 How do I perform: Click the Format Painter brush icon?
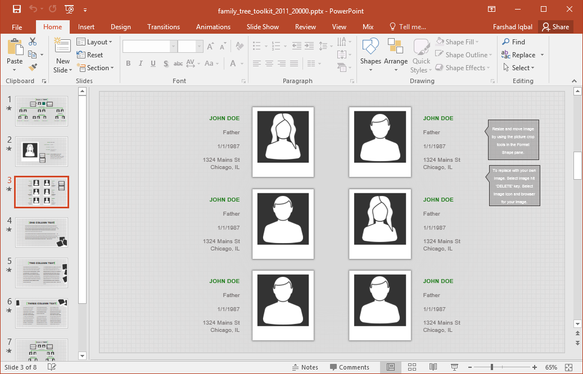click(33, 68)
